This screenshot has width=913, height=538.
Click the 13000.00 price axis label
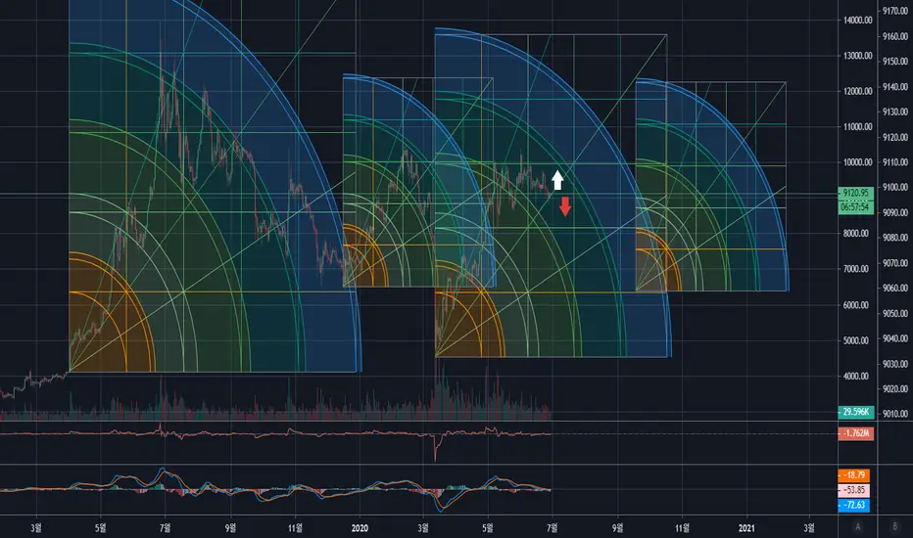point(858,56)
